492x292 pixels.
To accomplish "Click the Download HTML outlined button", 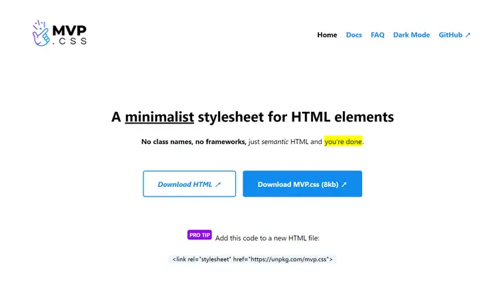I will [x=189, y=184].
